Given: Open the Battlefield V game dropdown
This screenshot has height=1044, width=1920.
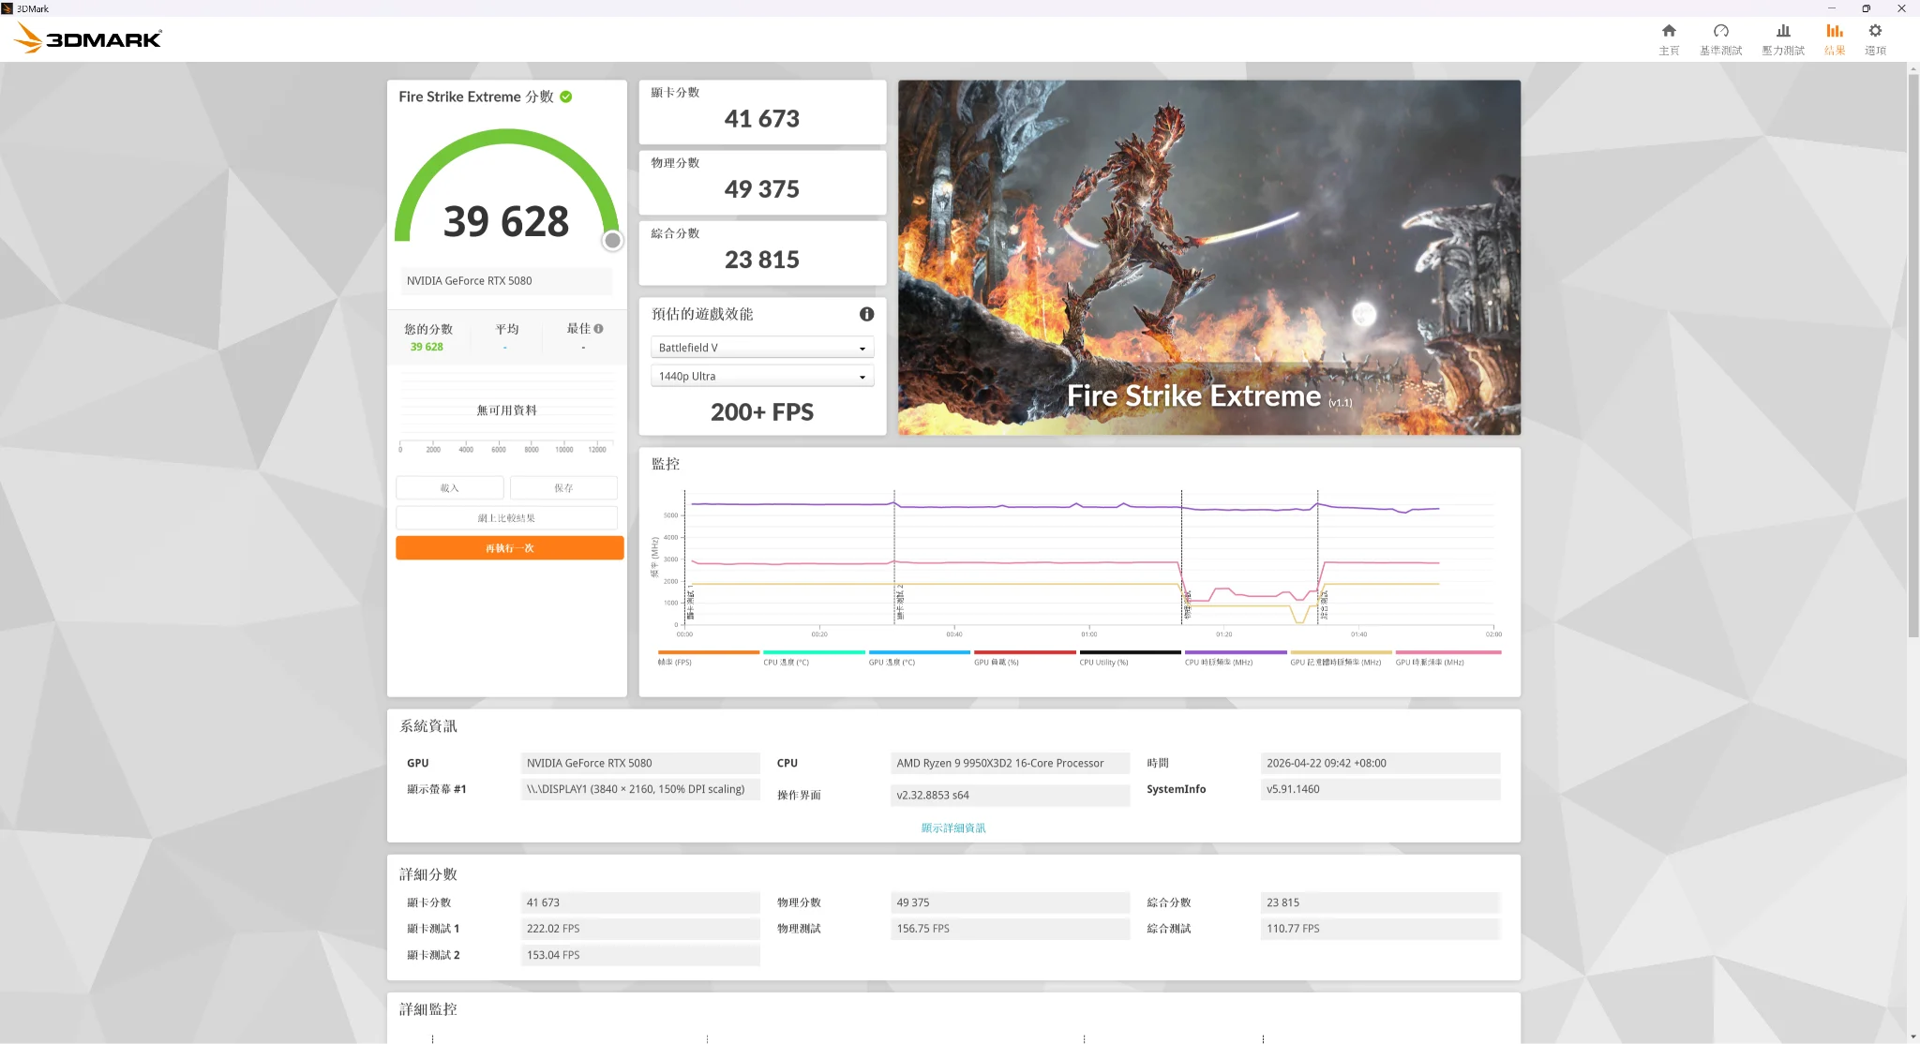Looking at the screenshot, I should click(761, 348).
